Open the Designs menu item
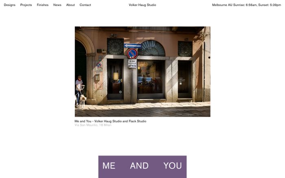Screen dimensions: 285x178 coord(10,5)
